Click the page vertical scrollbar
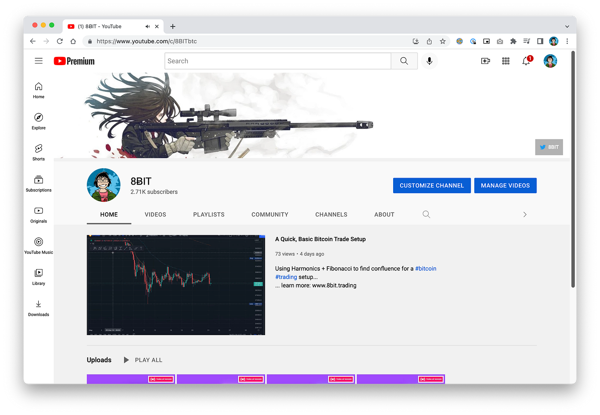Image resolution: width=600 pixels, height=415 pixels. point(573,169)
